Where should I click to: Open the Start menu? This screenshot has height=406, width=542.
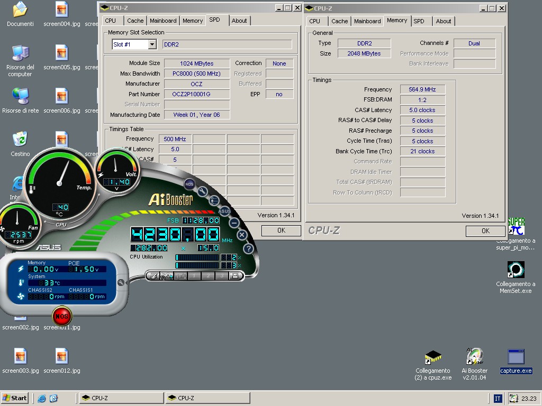[14, 398]
